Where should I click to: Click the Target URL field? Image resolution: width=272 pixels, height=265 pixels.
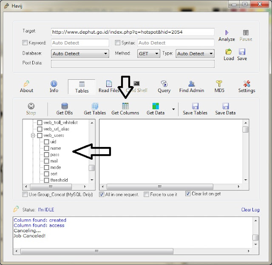[133, 32]
